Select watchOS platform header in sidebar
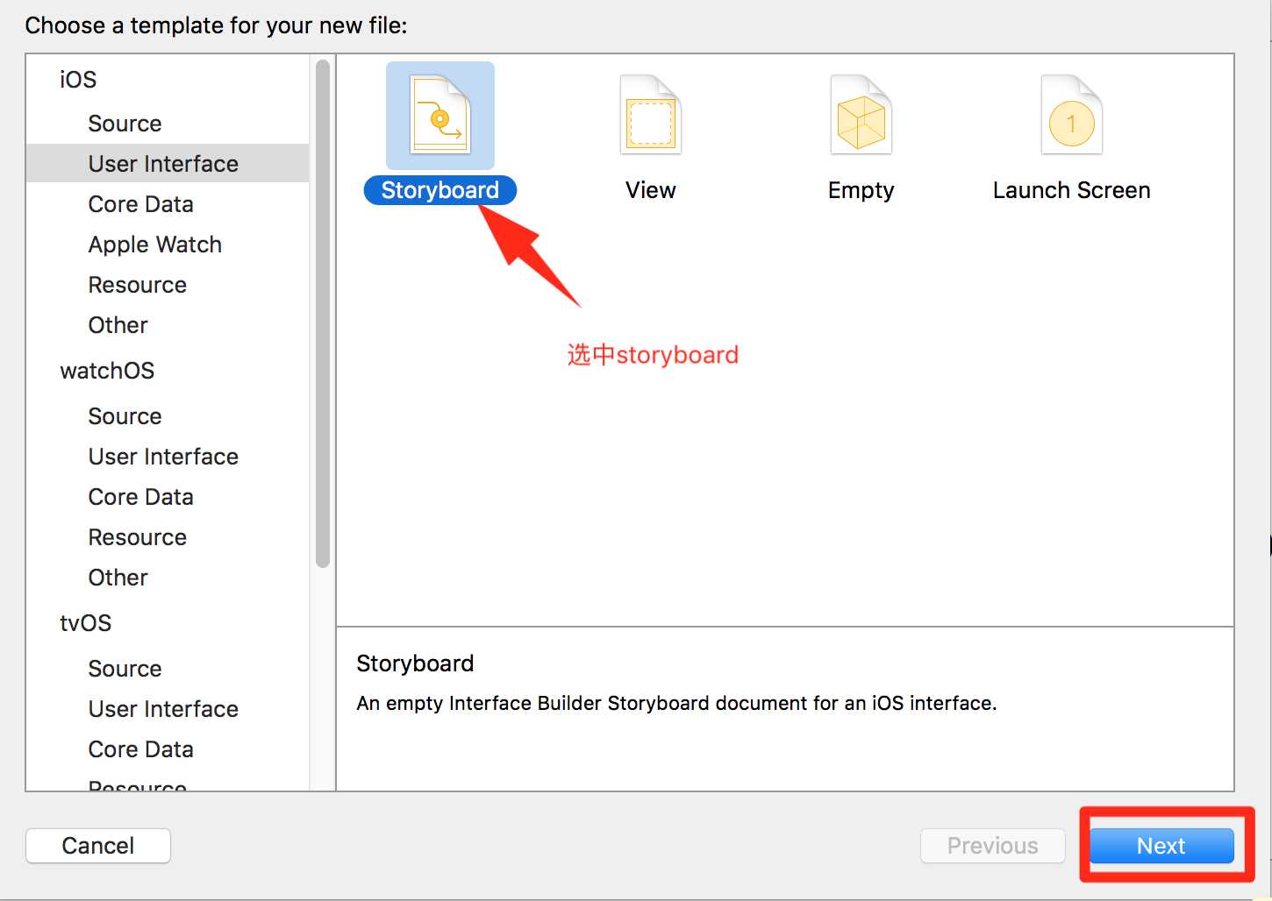This screenshot has width=1272, height=901. (x=107, y=371)
